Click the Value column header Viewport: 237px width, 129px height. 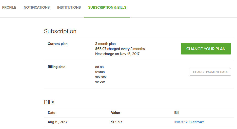[115, 113]
